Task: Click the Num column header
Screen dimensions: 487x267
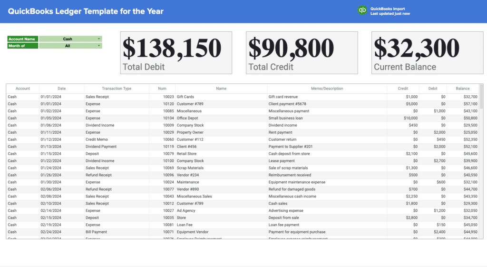Action: coord(162,89)
